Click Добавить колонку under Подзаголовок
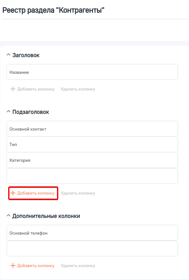This screenshot has width=189, height=280. pos(36,193)
